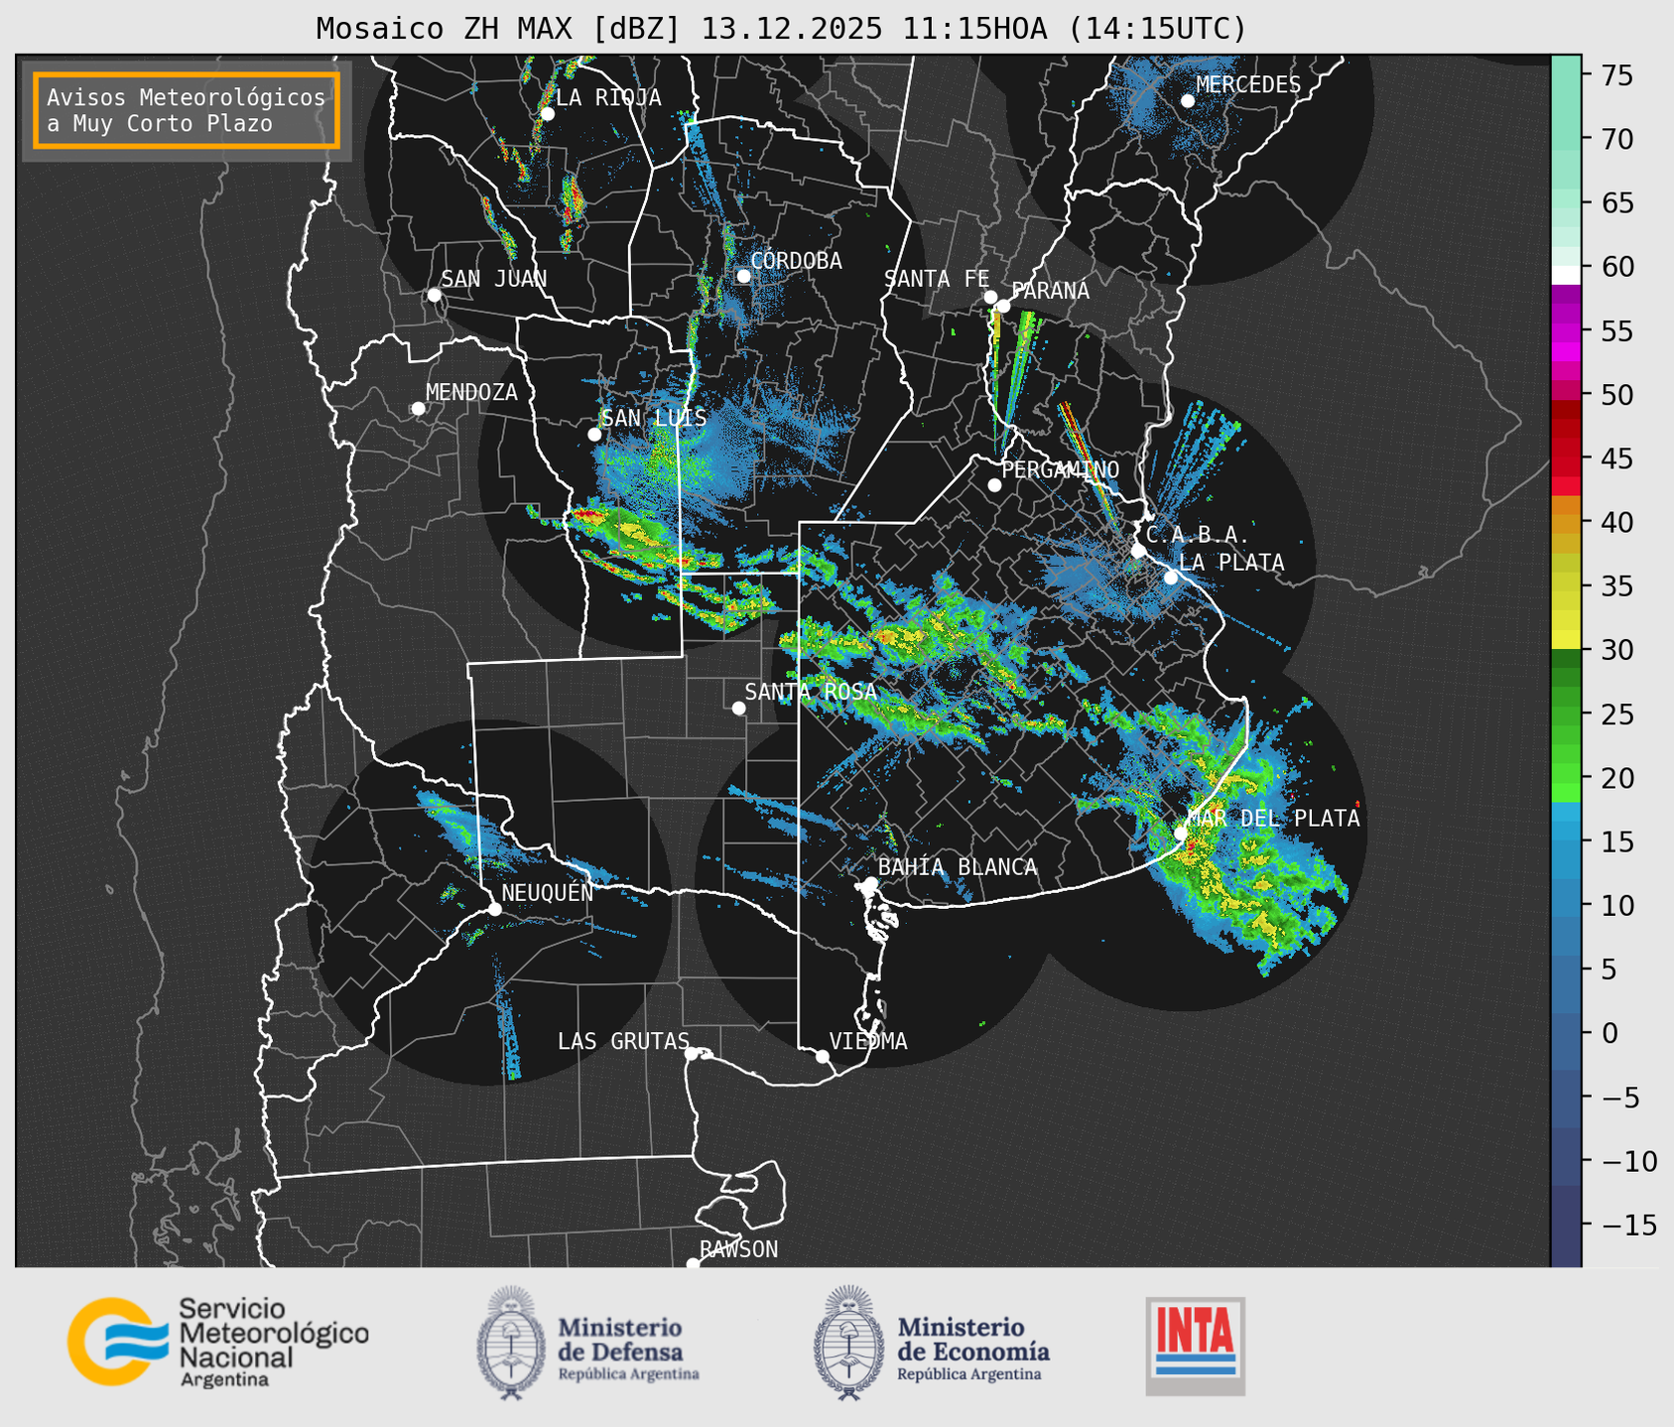Click the MAR DEL PLATA city label
The width and height of the screenshot is (1674, 1427).
1273,818
